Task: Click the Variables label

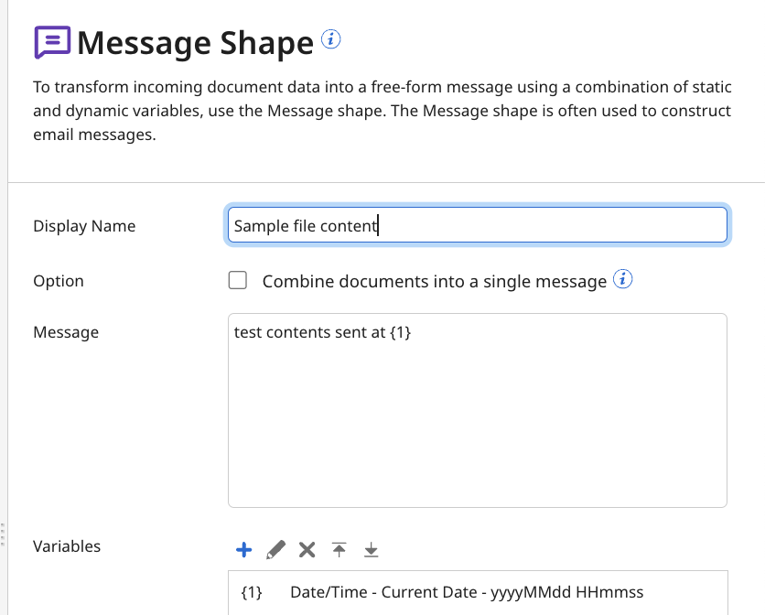Action: coord(66,546)
